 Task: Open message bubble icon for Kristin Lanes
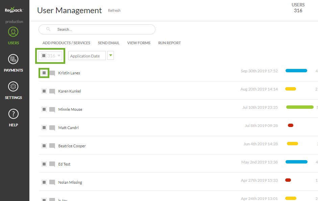coord(52,73)
